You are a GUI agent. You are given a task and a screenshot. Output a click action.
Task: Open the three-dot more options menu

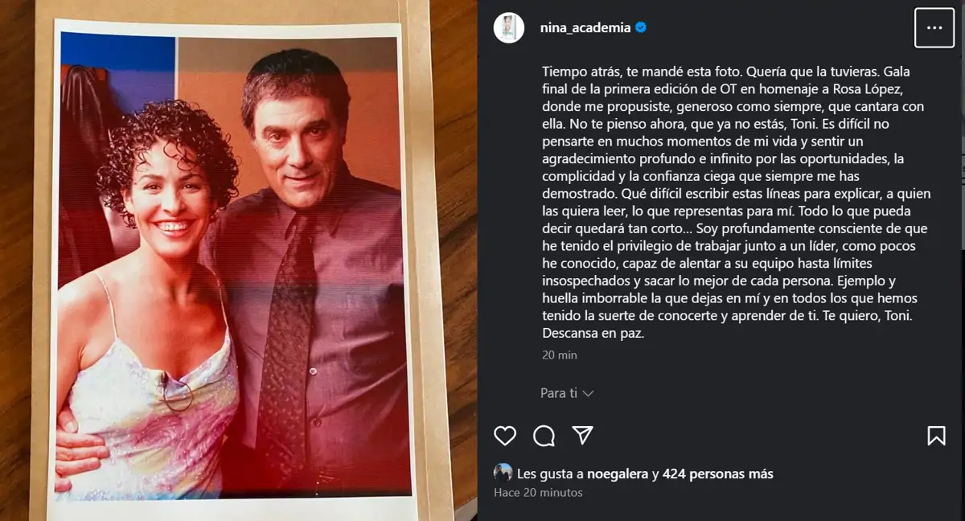[934, 27]
